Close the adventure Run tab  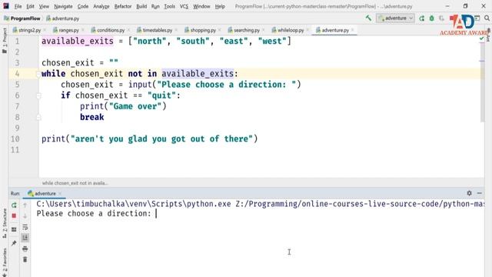(x=60, y=193)
